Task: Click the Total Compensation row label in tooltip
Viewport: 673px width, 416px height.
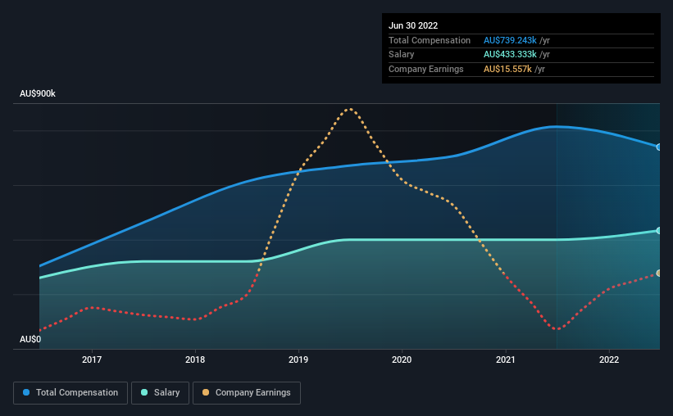Action: pos(430,40)
